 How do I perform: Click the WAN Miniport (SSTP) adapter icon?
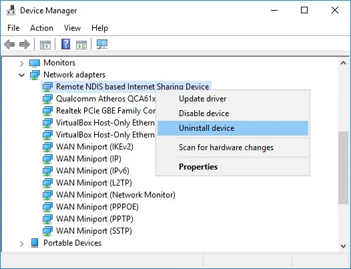pos(47,231)
